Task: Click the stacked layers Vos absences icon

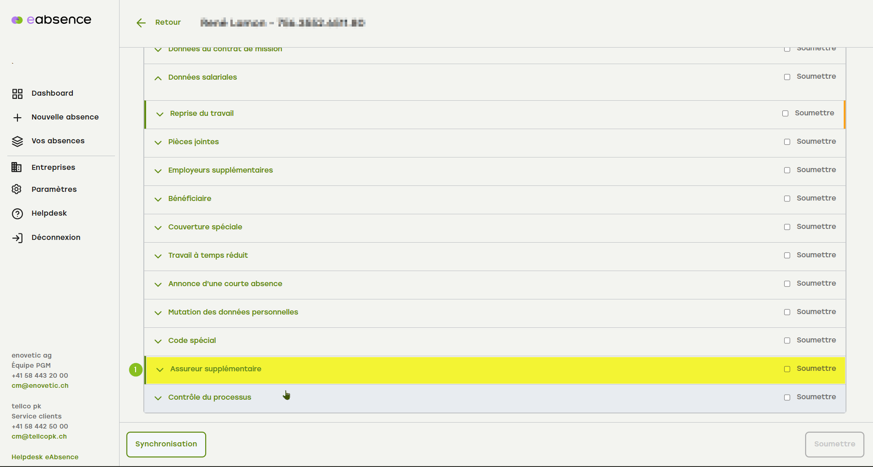Action: tap(17, 141)
